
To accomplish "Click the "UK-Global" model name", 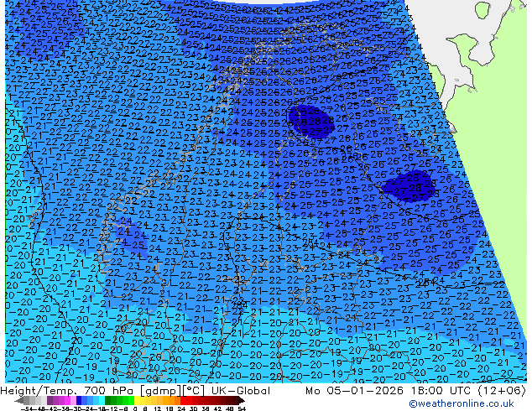I will point(241,391).
